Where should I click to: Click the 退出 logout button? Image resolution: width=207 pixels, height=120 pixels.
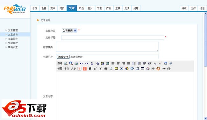click(x=202, y=9)
